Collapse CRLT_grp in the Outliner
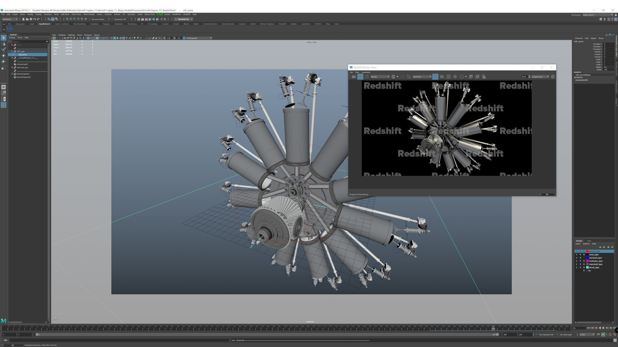Viewport: 618px width, 347px height. coord(12,51)
